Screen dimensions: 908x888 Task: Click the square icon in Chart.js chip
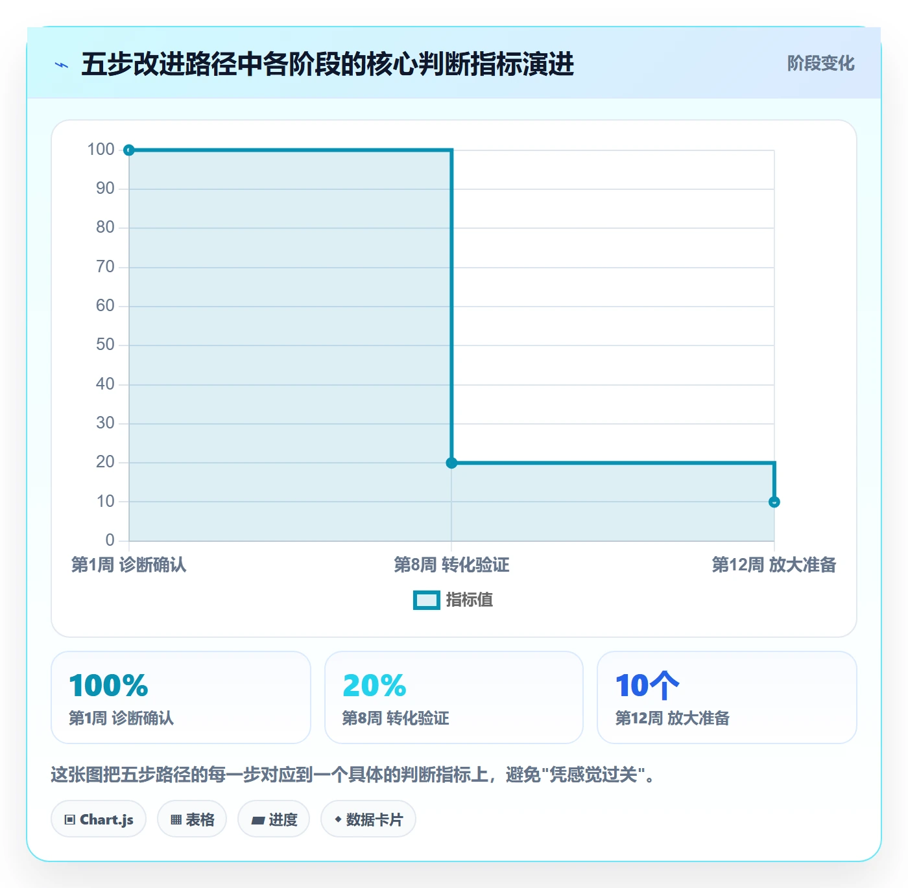click(x=70, y=820)
